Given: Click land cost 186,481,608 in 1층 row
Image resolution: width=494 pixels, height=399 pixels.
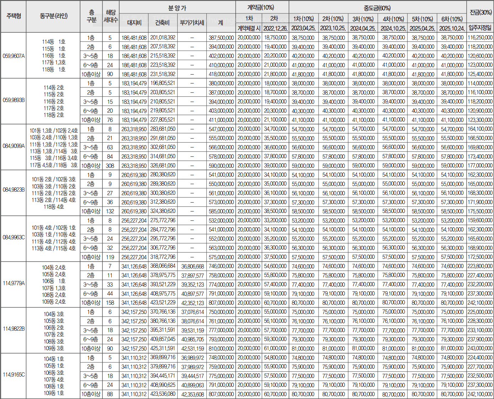Looking at the screenshot, I should coord(134,38).
